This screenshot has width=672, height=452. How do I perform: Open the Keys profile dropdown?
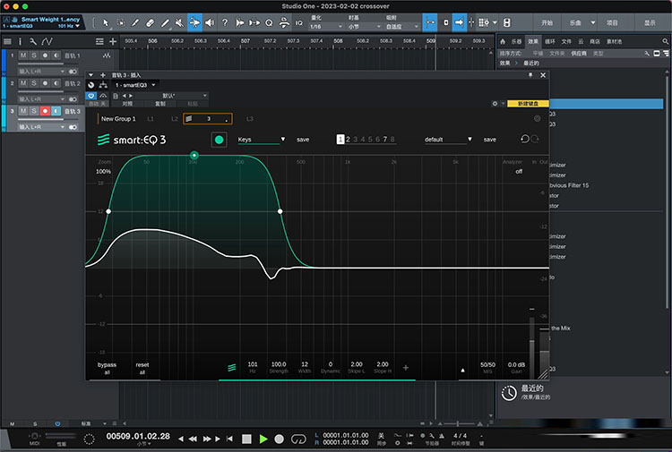pyautogui.click(x=262, y=140)
